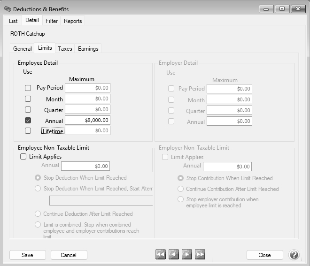Uncheck the employee Annual maximum checkbox
The height and width of the screenshot is (266, 310).
(x=28, y=121)
